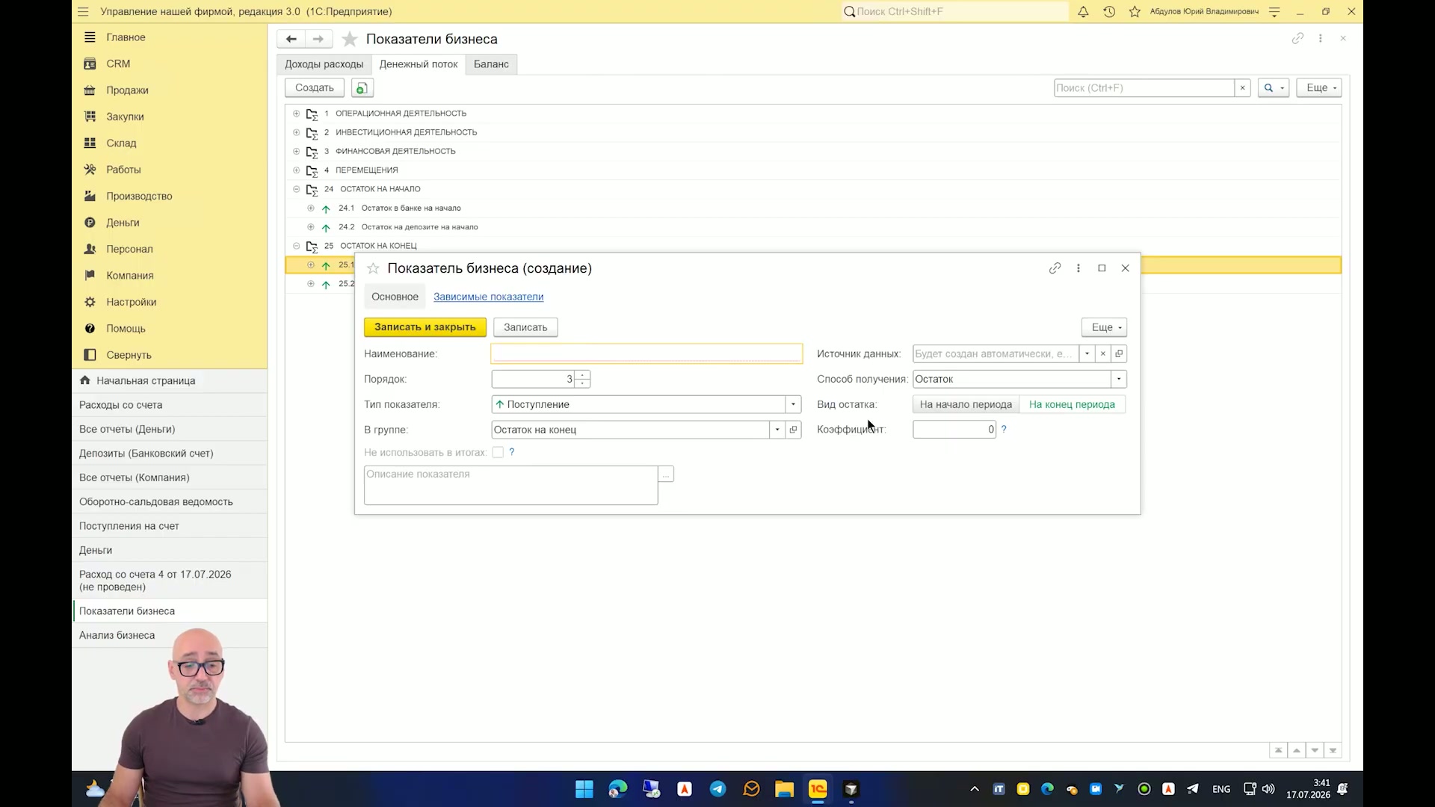Image resolution: width=1435 pixels, height=807 pixels.
Task: Go back with the left arrow button
Action: point(291,39)
